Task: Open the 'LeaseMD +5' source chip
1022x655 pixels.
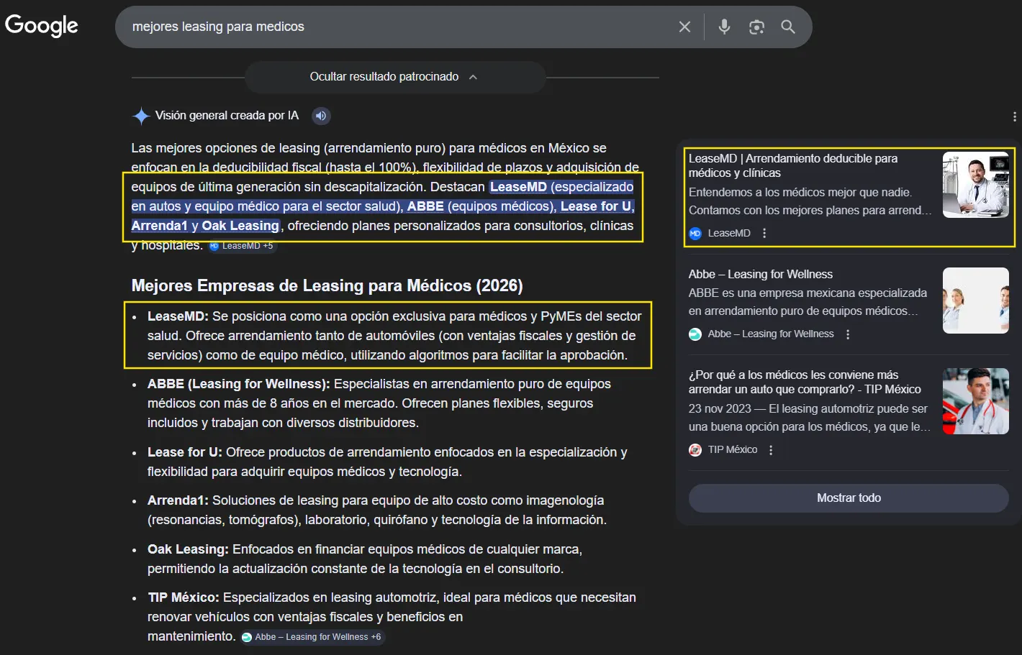Action: pyautogui.click(x=242, y=246)
